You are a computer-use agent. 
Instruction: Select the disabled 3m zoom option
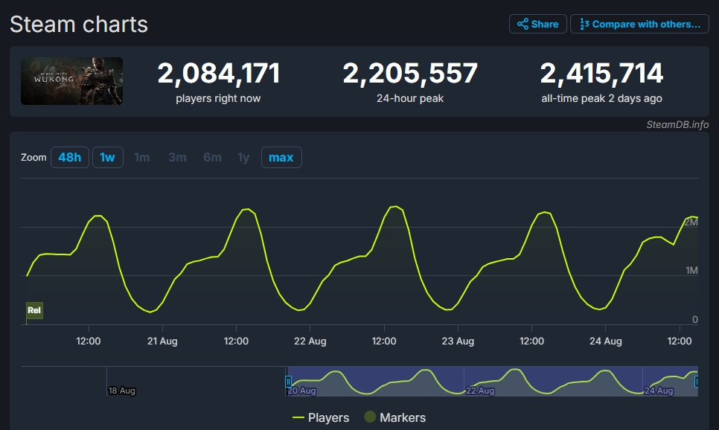click(177, 157)
